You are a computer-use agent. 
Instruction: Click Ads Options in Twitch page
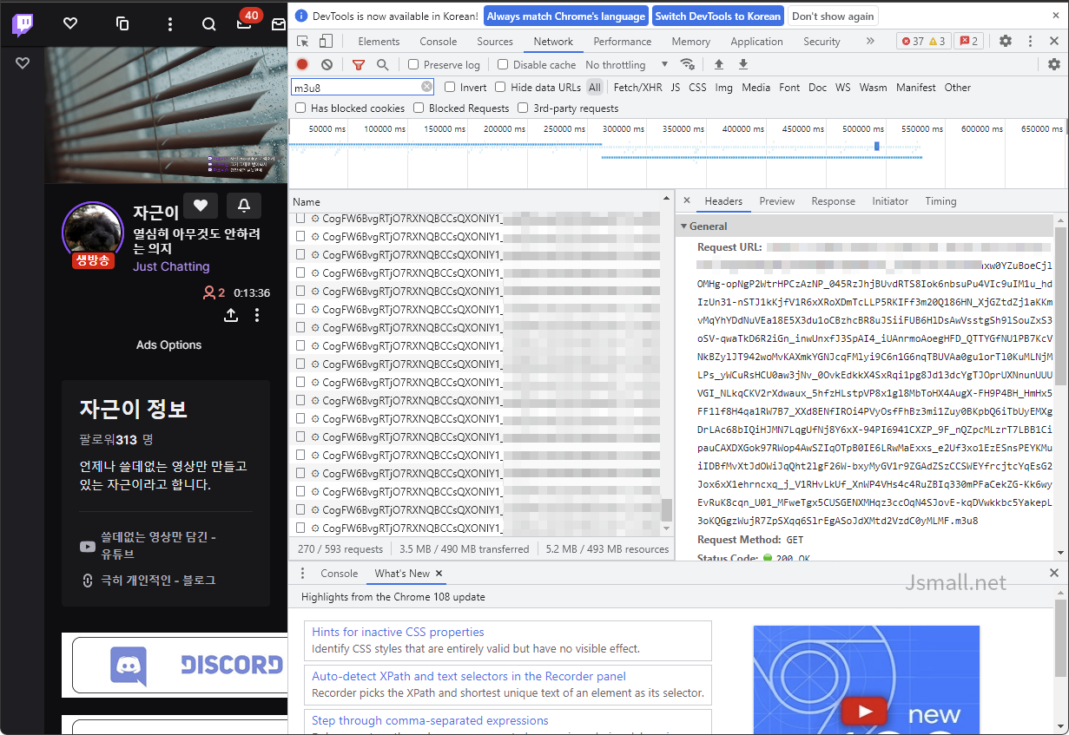pos(168,345)
